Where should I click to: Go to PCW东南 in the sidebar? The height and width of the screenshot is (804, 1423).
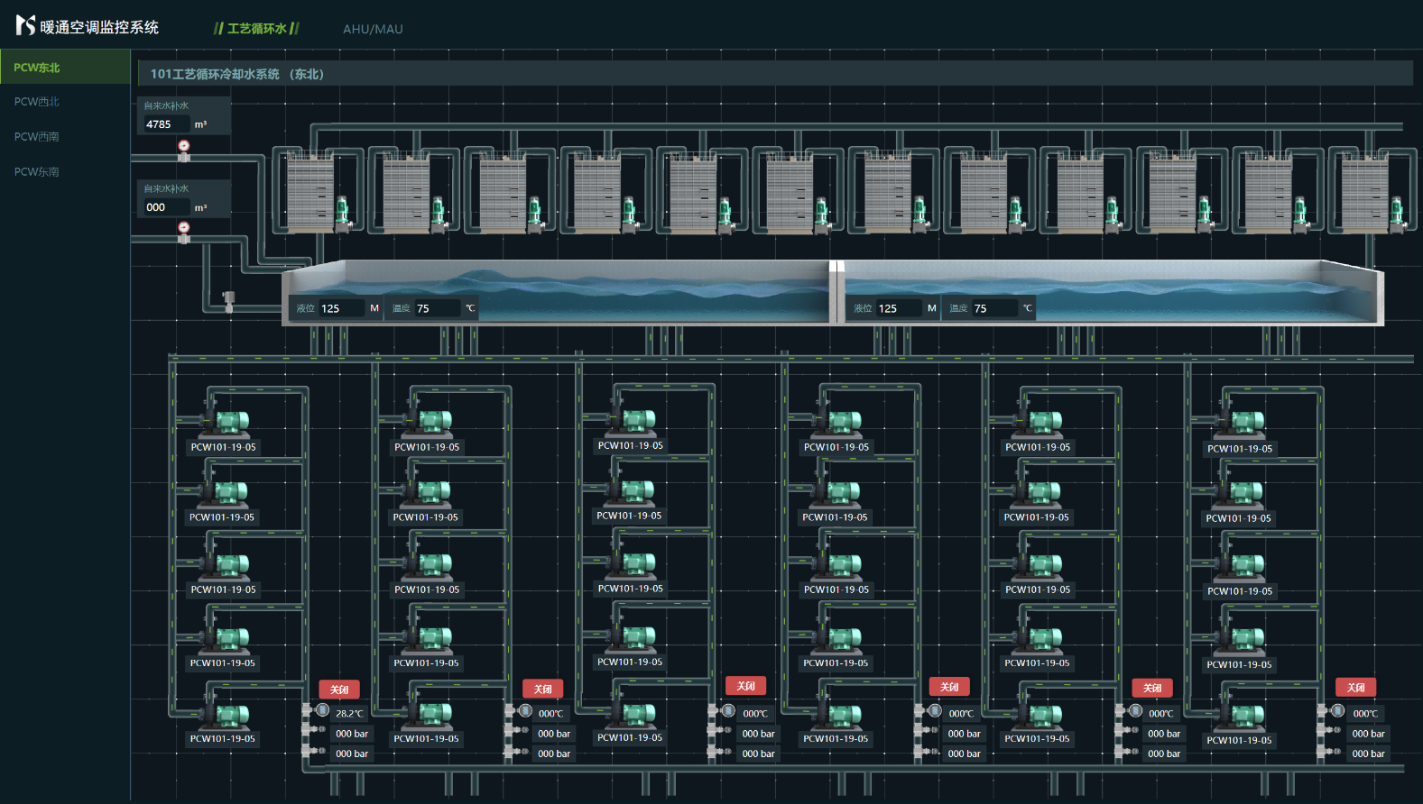(37, 172)
